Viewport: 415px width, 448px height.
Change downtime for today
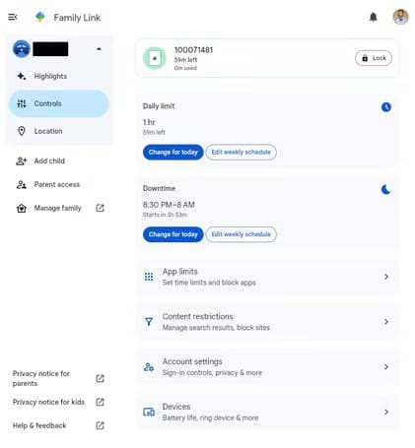click(x=173, y=234)
